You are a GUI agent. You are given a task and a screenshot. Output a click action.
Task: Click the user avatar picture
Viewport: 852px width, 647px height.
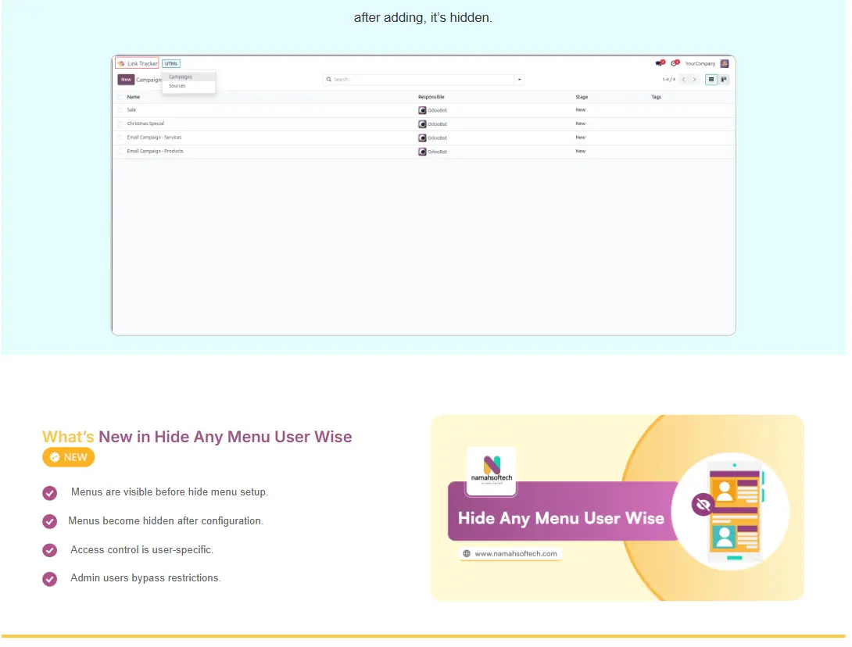coord(725,63)
